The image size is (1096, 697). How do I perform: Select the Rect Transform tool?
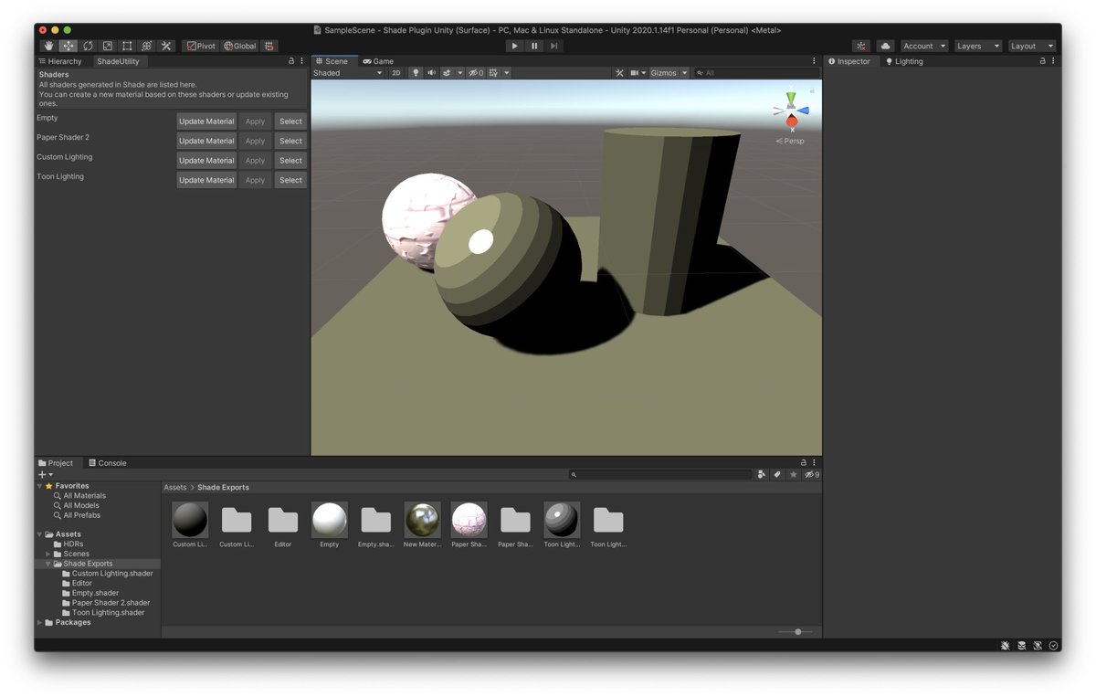[126, 46]
